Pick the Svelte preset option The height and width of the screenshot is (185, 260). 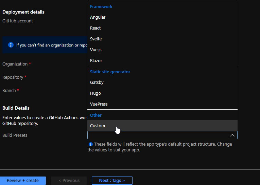pos(162,39)
